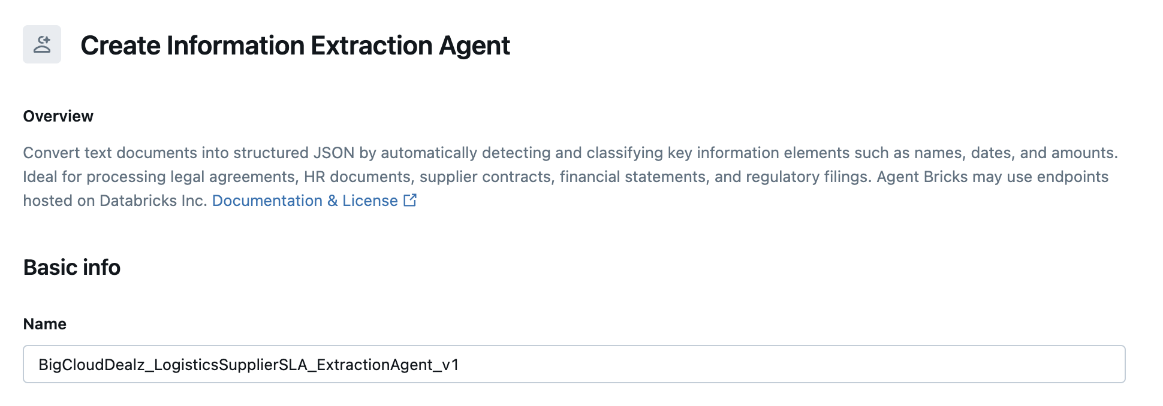Click the "hosted on Databricks Inc." text

115,201
